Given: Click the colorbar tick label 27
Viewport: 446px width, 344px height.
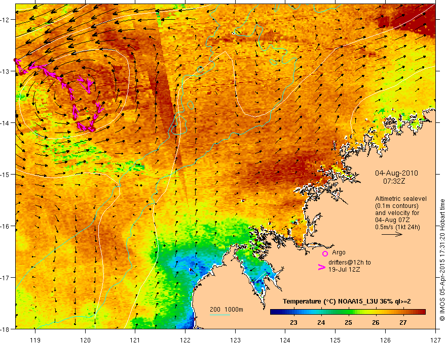Looking at the screenshot, I should 403,322.
